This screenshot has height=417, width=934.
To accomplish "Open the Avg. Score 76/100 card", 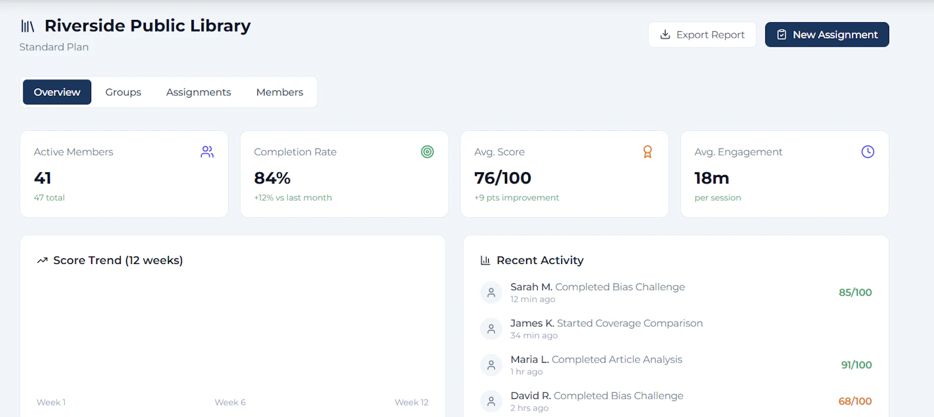I will (564, 174).
